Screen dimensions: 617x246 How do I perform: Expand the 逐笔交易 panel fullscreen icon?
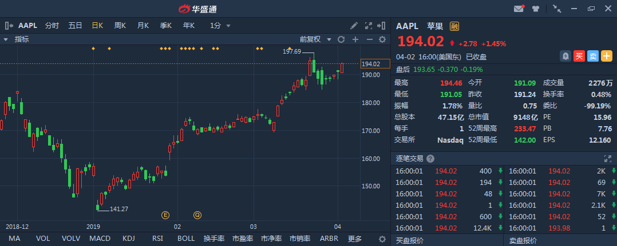tap(608, 159)
